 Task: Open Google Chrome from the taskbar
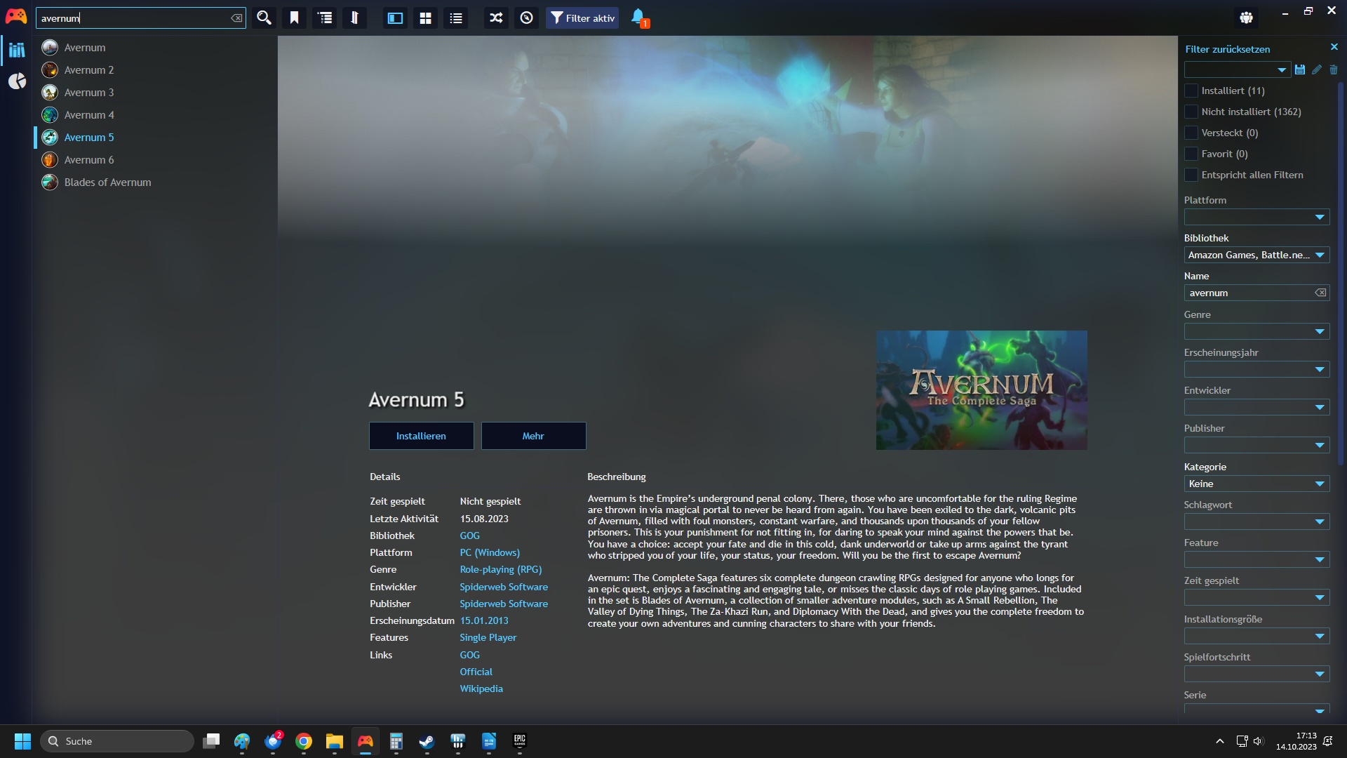click(x=304, y=741)
